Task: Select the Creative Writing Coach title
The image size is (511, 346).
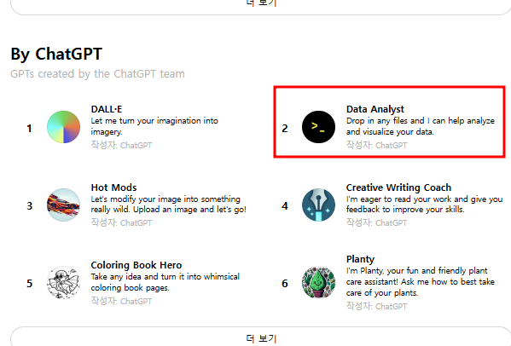Action: [398, 187]
